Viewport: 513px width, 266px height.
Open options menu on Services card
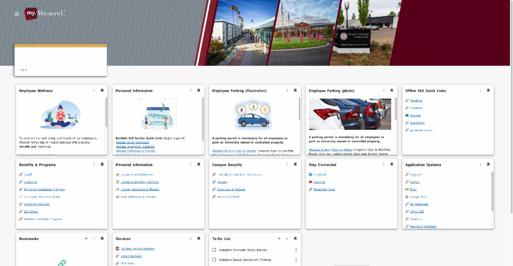click(x=191, y=239)
